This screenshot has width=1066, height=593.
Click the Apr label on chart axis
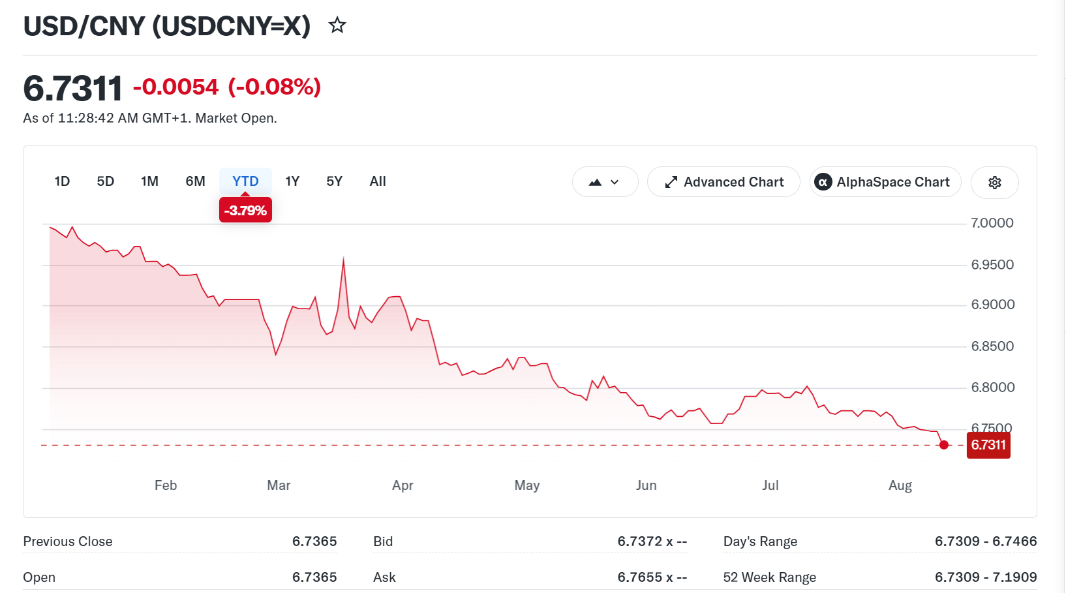(403, 485)
